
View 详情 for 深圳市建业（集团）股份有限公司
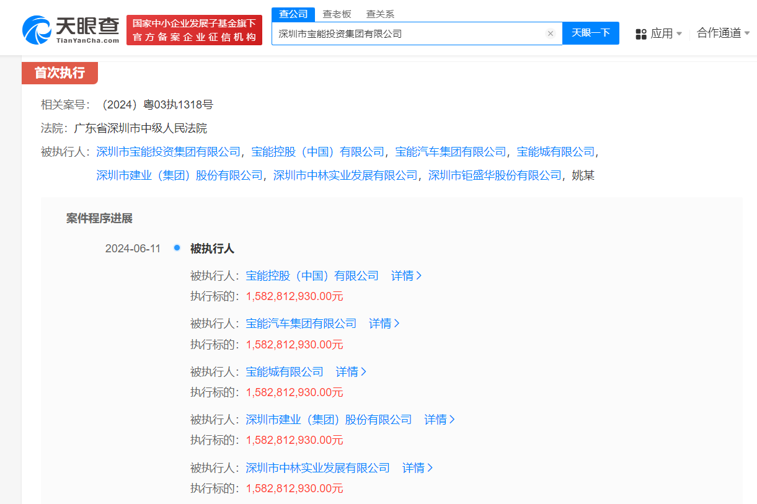[440, 420]
